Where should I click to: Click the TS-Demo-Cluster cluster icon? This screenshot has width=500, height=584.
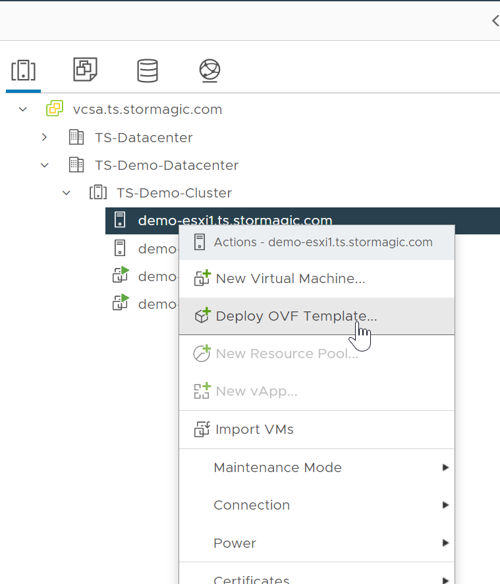click(x=98, y=192)
